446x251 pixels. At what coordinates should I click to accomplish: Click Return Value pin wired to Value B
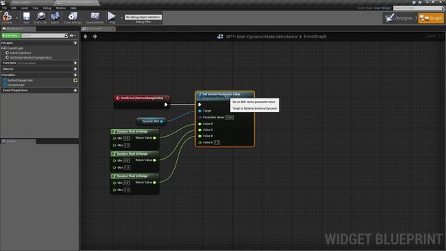tap(155, 183)
